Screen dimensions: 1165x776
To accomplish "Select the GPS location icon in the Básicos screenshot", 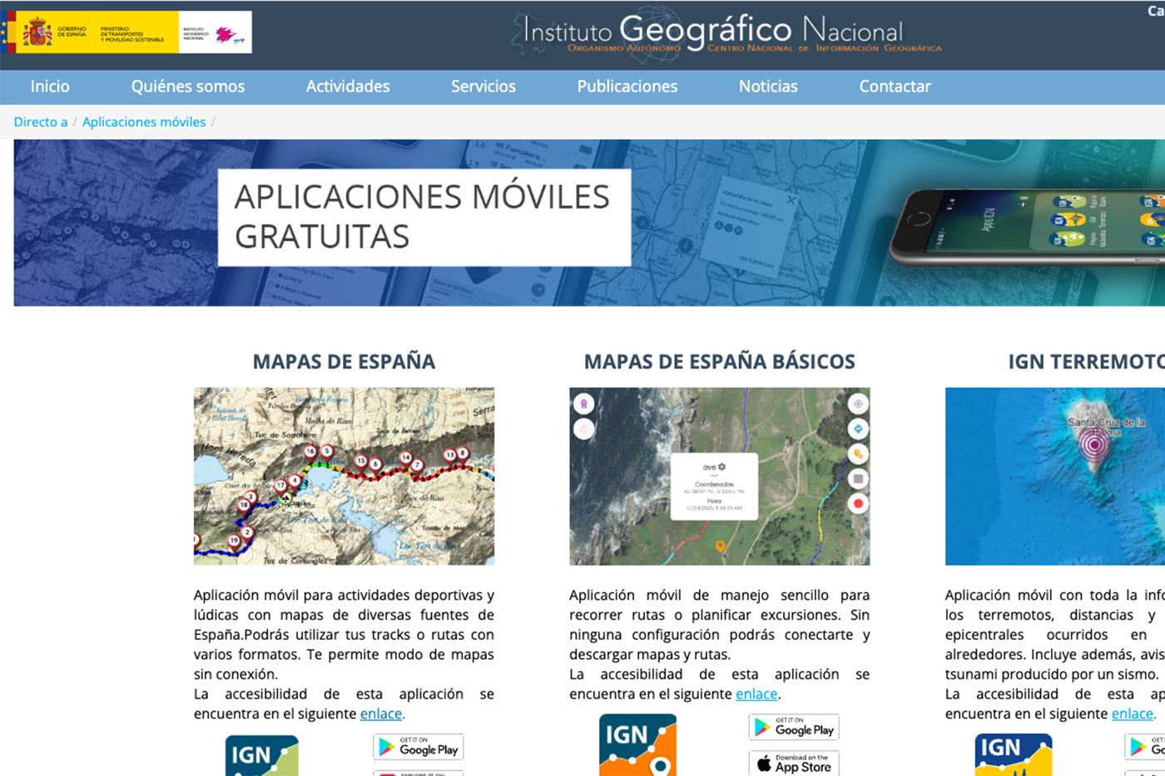I will (x=858, y=405).
